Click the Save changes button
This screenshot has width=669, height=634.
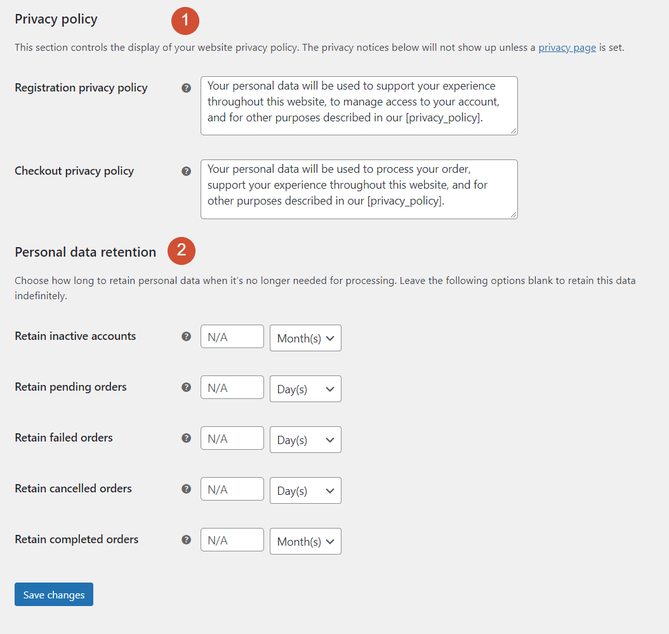point(53,594)
